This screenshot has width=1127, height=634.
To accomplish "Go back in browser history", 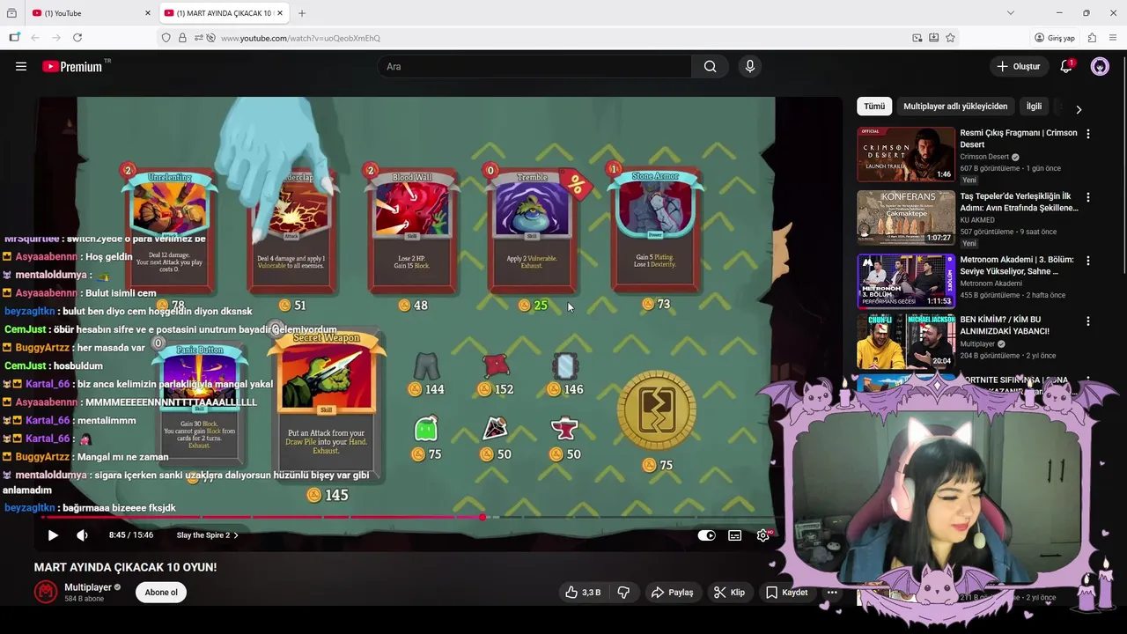I will (x=35, y=38).
